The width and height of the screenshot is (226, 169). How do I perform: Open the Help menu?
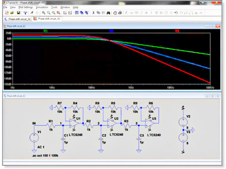tap(75, 7)
